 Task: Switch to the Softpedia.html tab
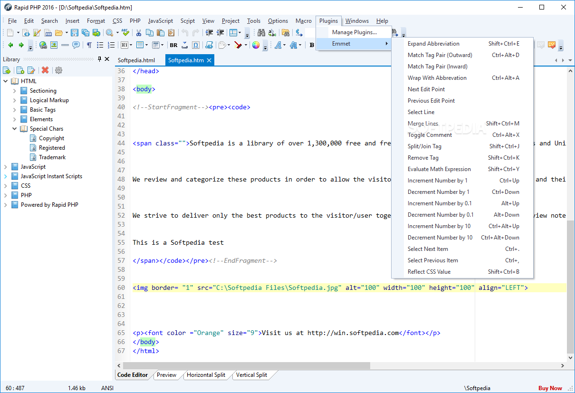[x=136, y=60]
